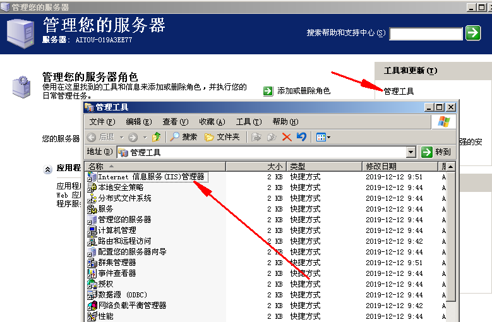Click the red X delete icon
The width and height of the screenshot is (492, 322).
287,137
